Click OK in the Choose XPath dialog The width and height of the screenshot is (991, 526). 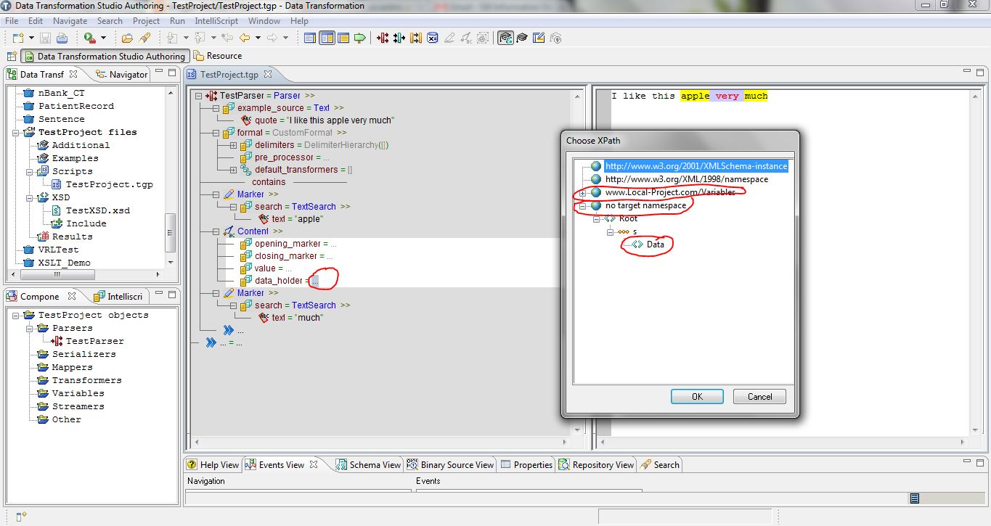(x=697, y=396)
